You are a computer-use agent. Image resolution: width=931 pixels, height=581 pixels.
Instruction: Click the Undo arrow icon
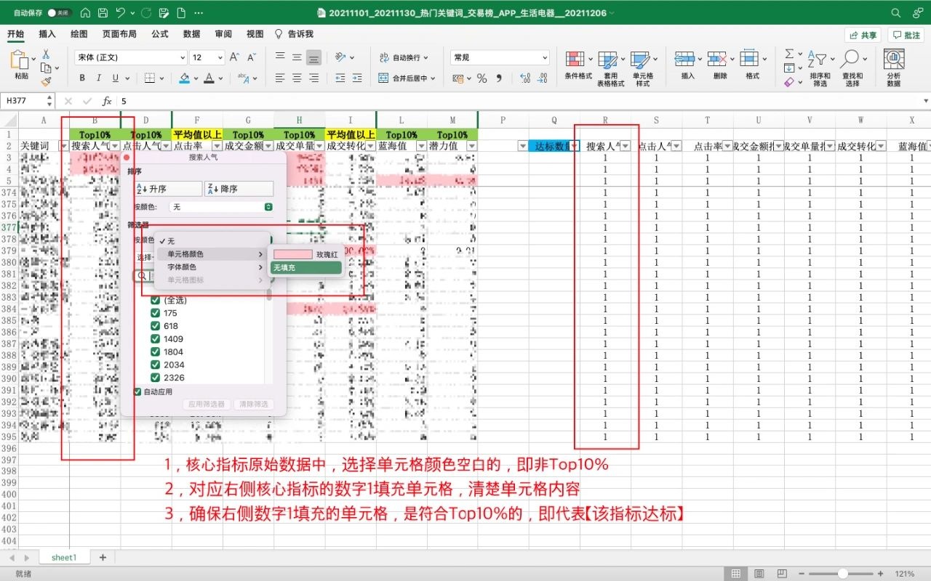click(121, 13)
